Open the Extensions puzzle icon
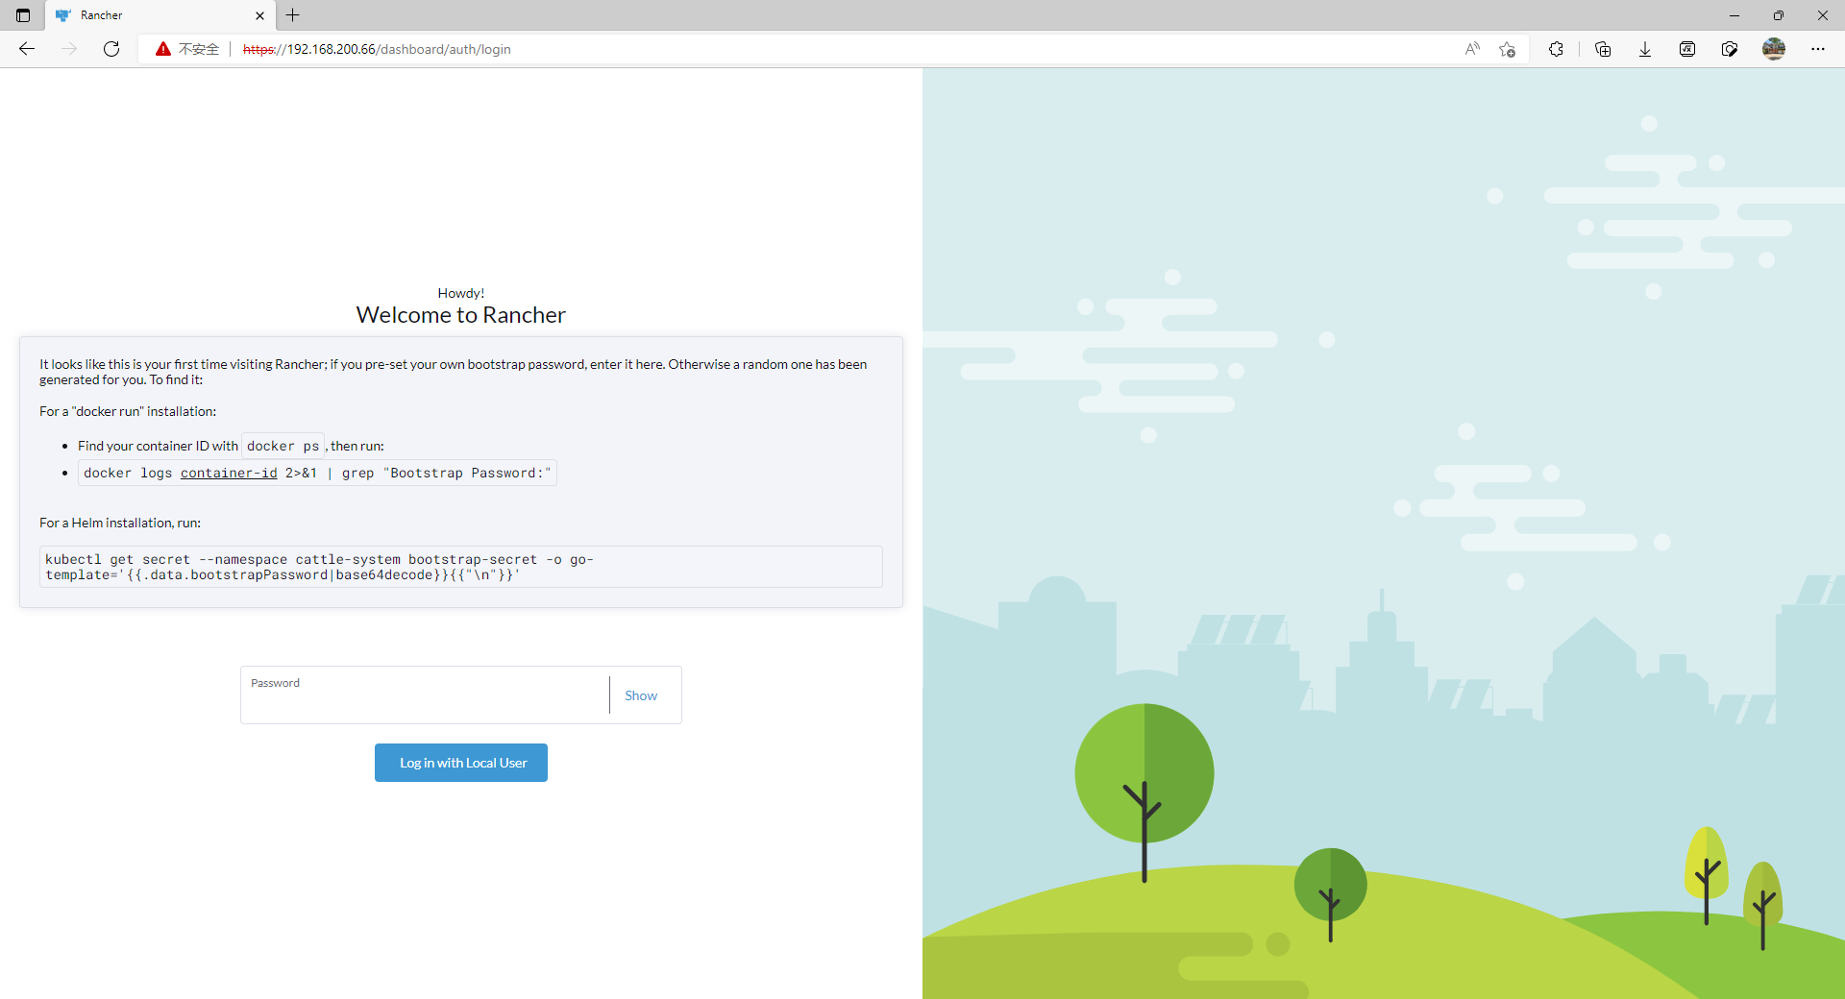 click(1556, 49)
